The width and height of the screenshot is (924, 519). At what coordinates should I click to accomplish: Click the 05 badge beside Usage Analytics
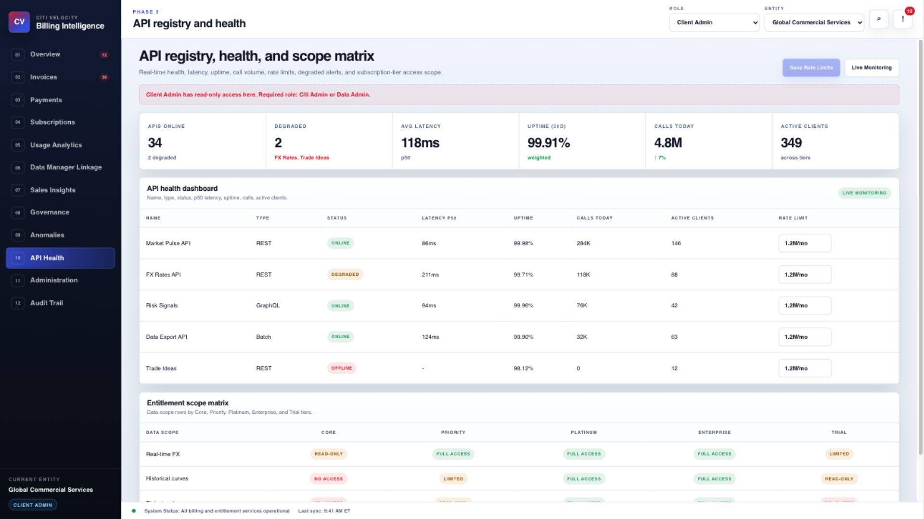(x=18, y=145)
